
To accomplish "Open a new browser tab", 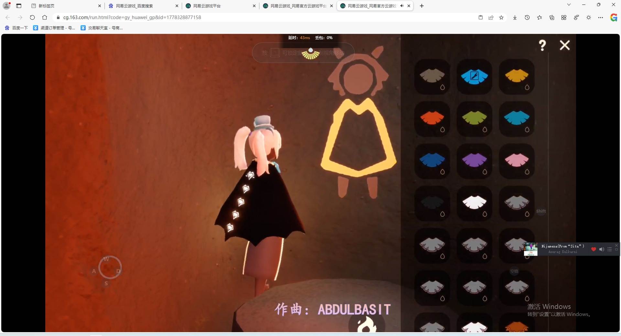I will [422, 6].
